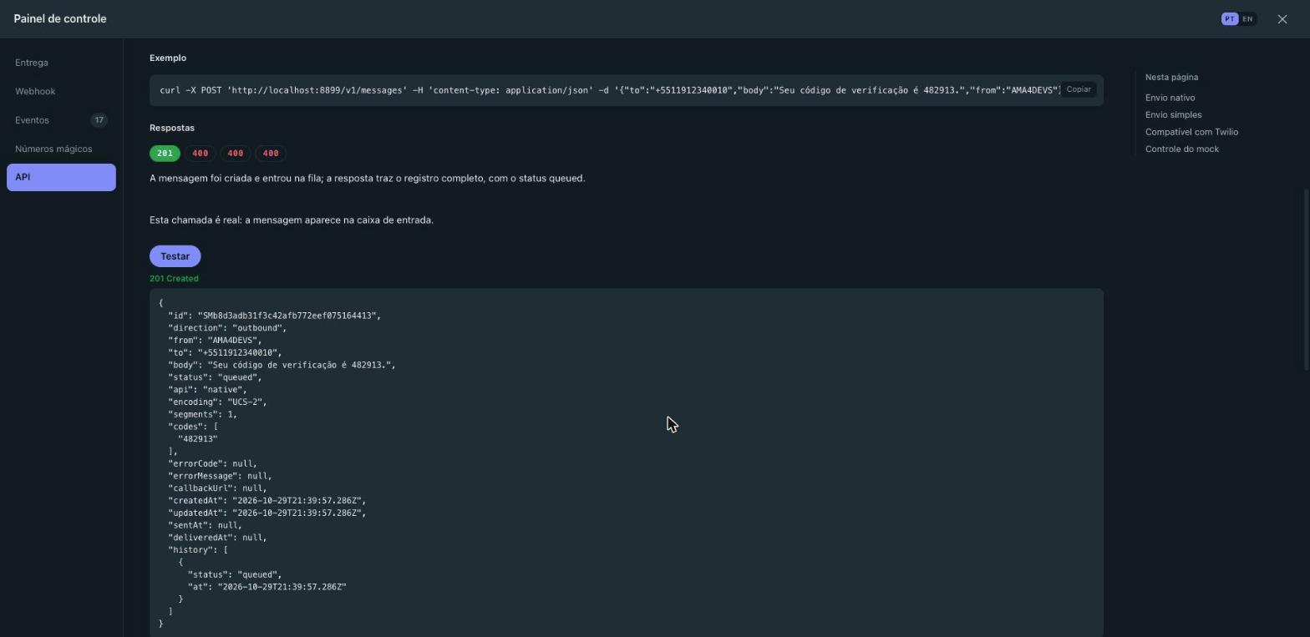The width and height of the screenshot is (1310, 637).
Task: Select the API sidebar item
Action: 61,177
